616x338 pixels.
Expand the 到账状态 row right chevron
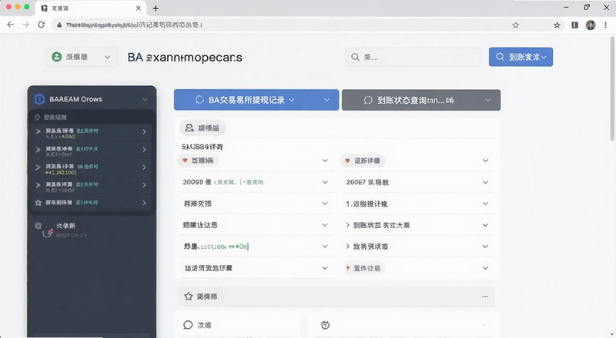coord(486,225)
